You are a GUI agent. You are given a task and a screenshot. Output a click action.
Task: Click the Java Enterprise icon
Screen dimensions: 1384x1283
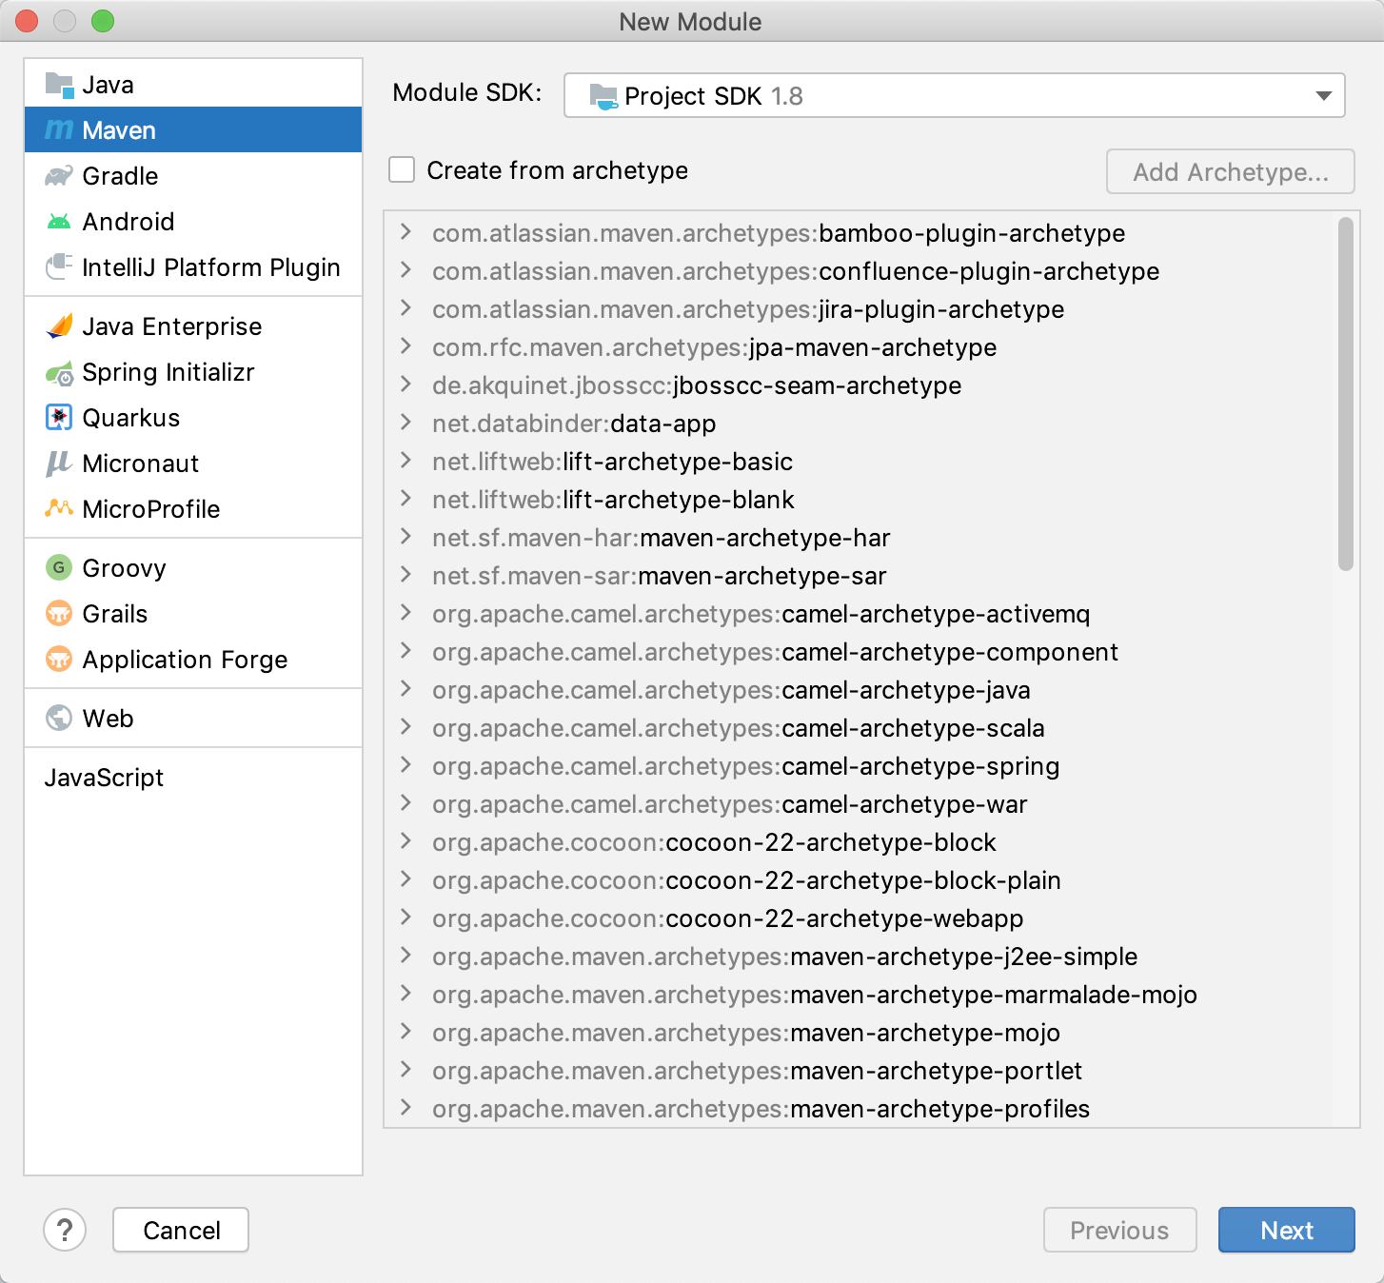pos(59,326)
